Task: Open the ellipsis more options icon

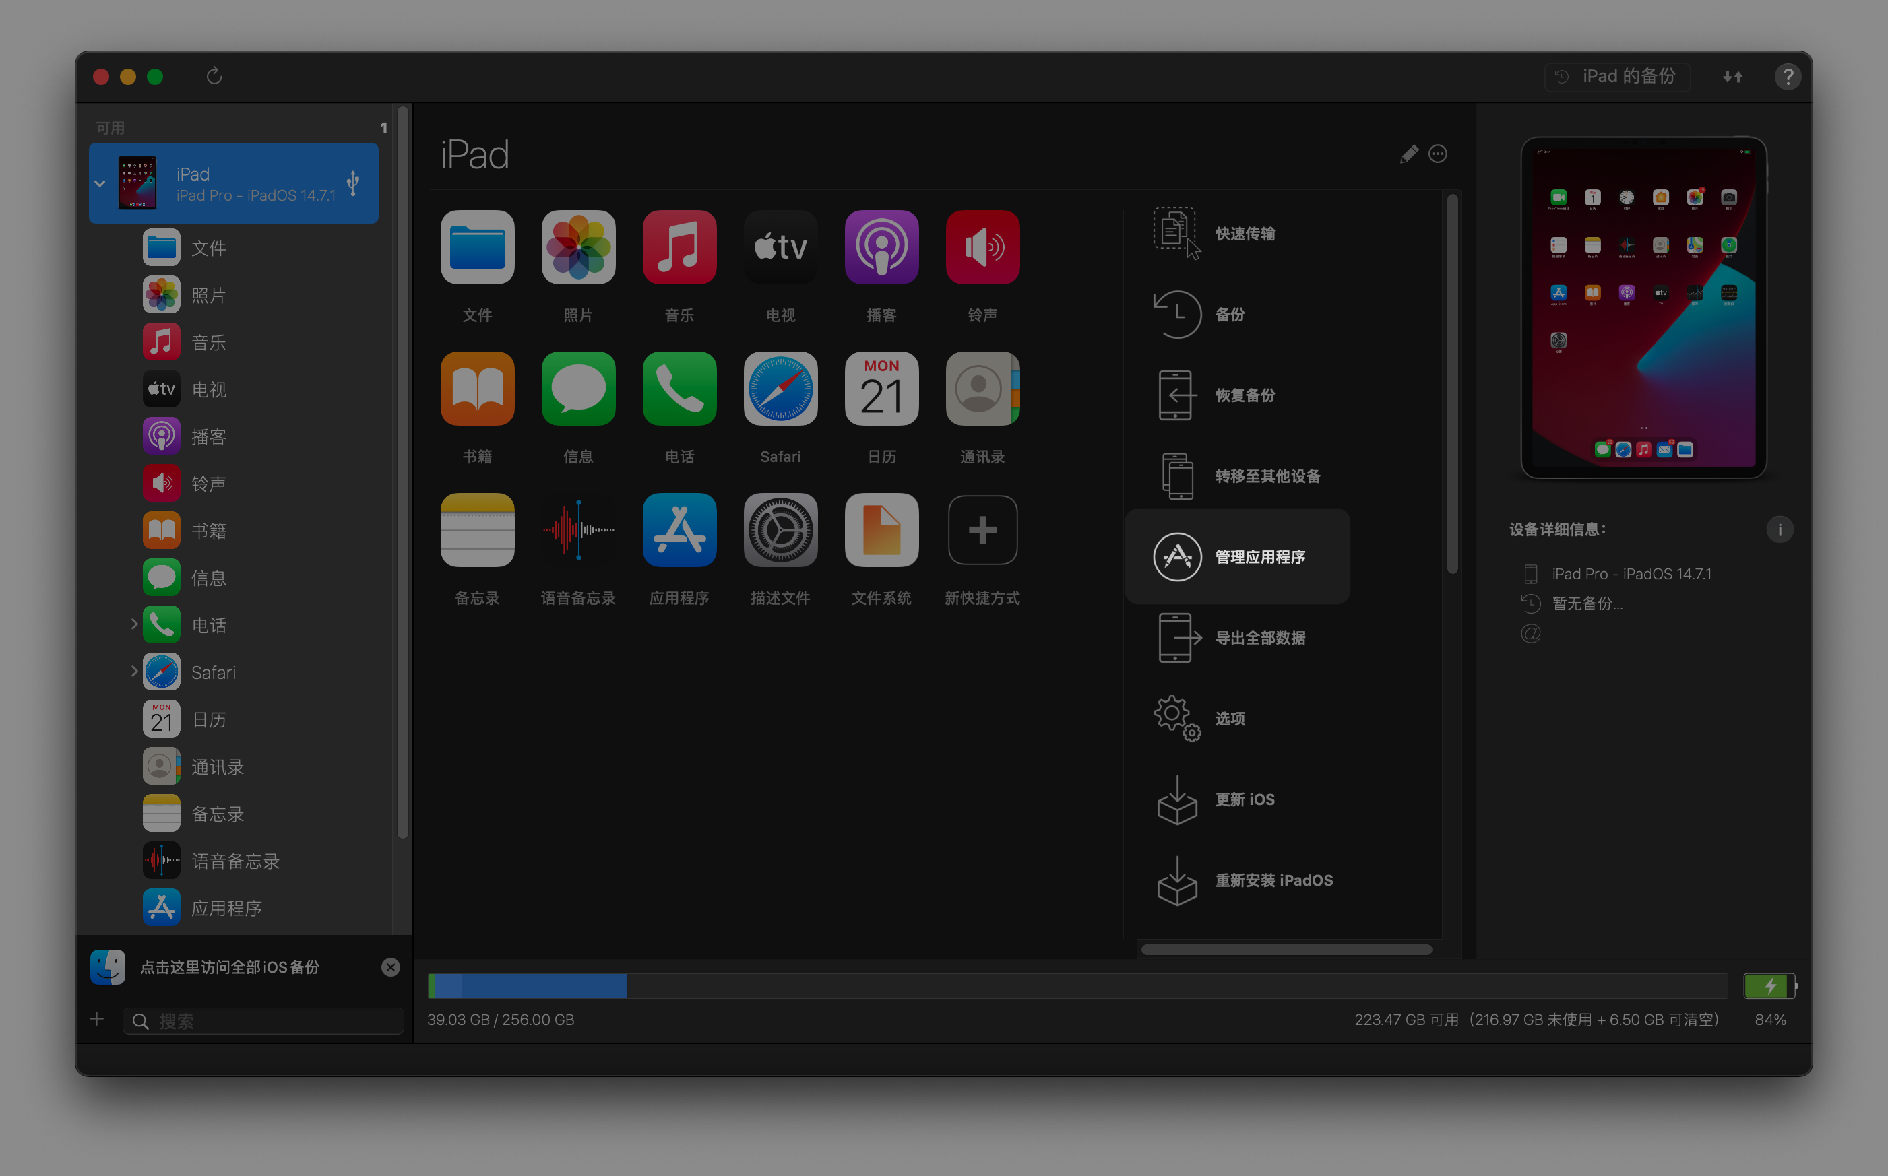Action: [x=1438, y=154]
